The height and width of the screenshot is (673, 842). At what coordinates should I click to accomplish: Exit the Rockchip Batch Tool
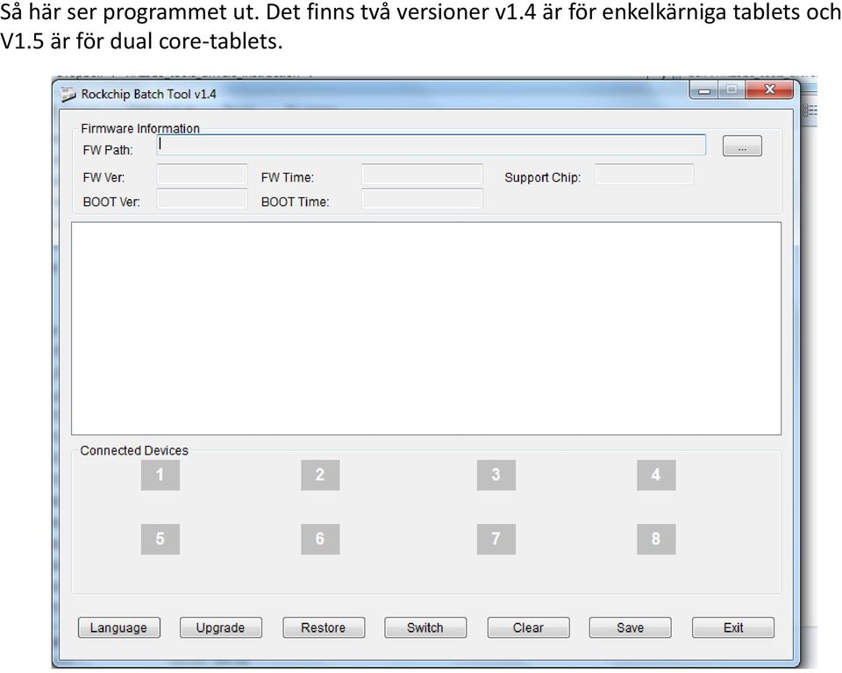click(x=733, y=627)
